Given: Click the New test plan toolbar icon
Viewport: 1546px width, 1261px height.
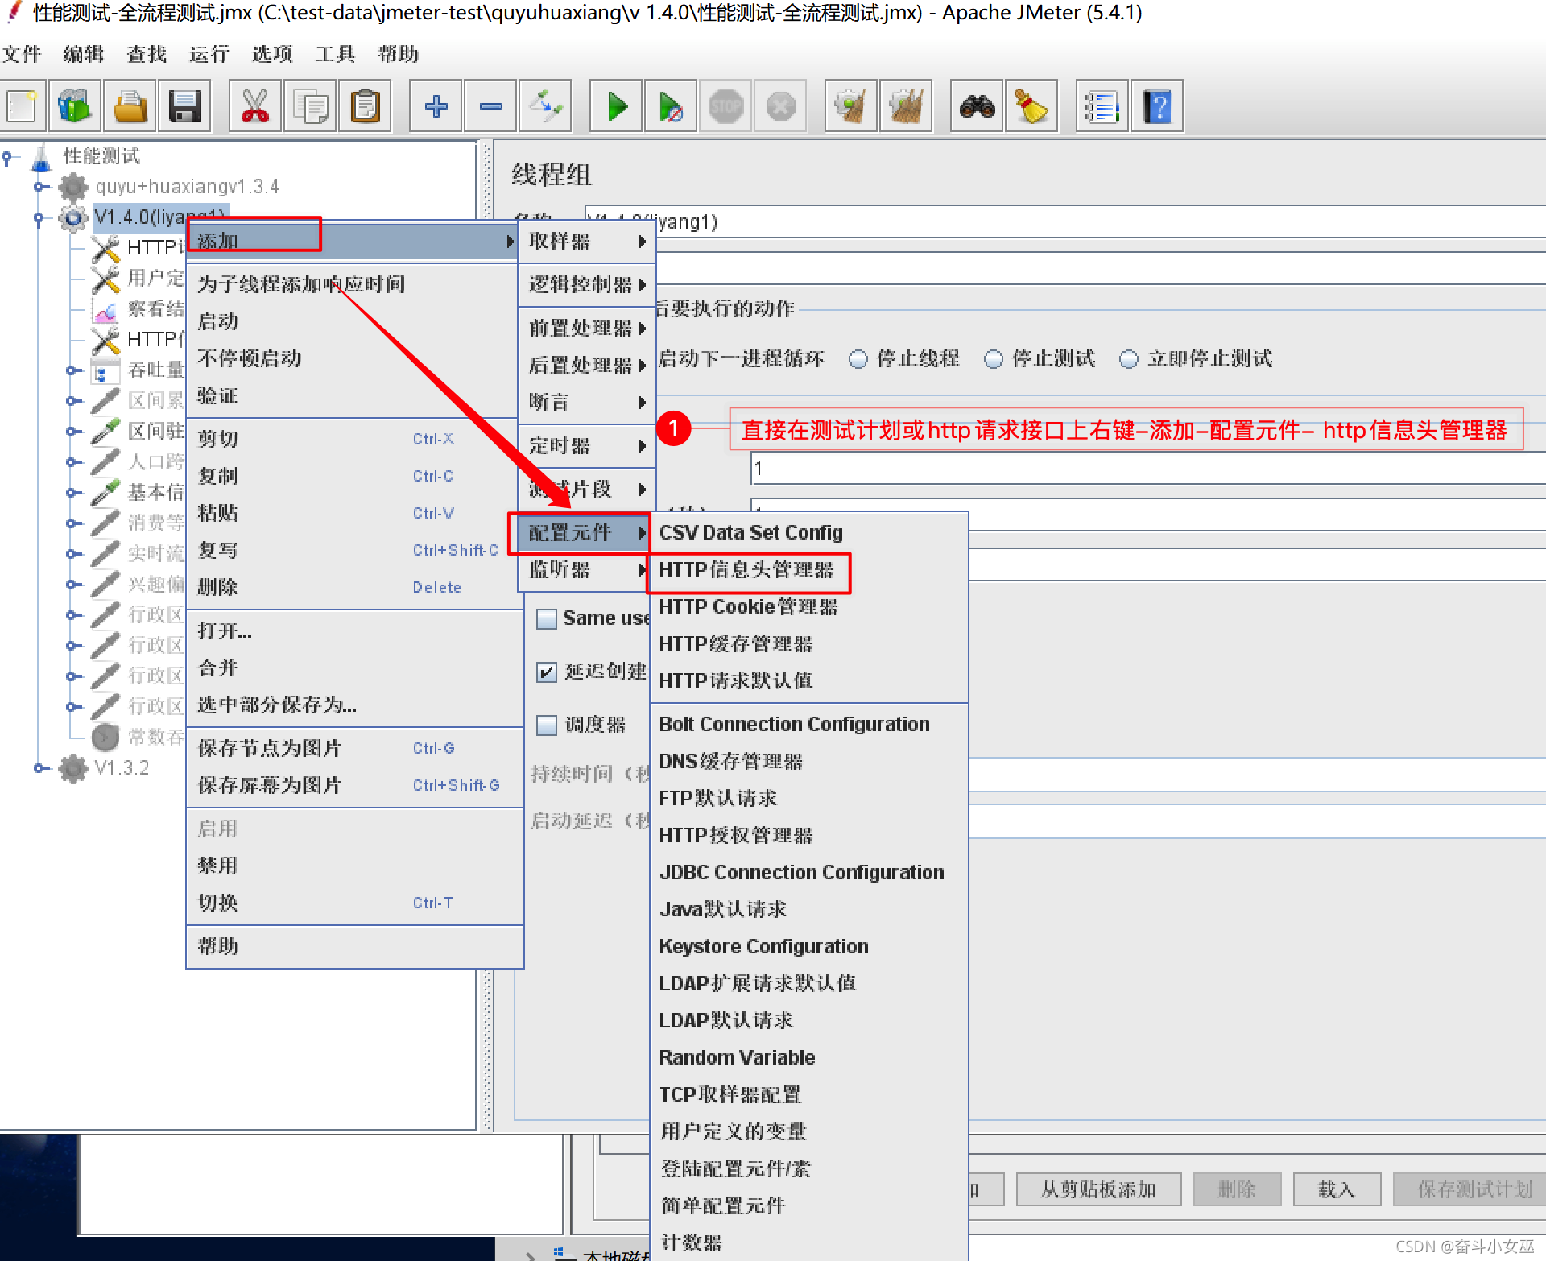Looking at the screenshot, I should 22,105.
